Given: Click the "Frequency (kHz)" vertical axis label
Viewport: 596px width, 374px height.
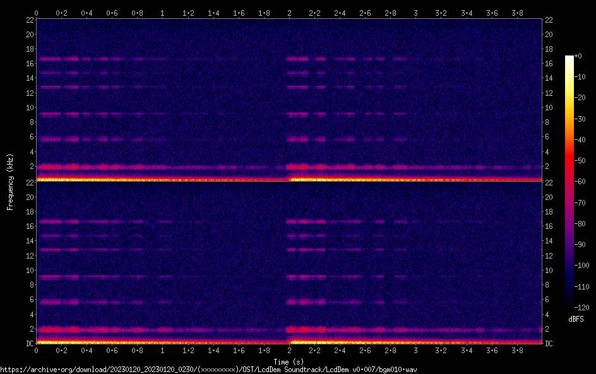Looking at the screenshot, I should coord(10,181).
